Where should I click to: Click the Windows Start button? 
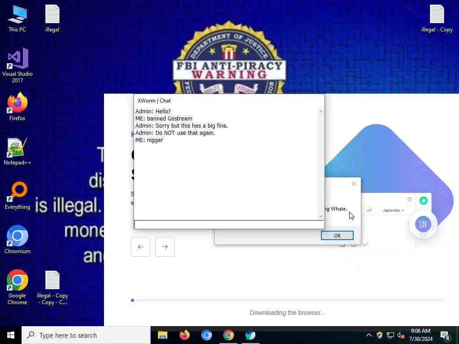pos(11,335)
